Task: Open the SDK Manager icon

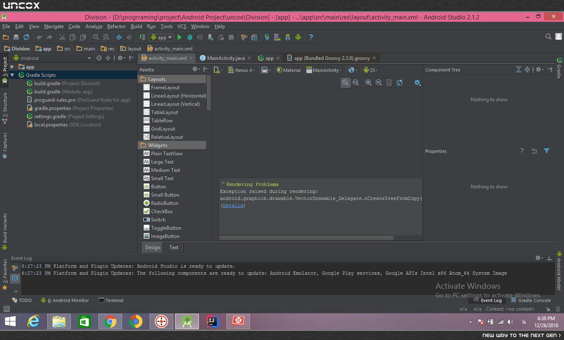Action: coord(288,37)
